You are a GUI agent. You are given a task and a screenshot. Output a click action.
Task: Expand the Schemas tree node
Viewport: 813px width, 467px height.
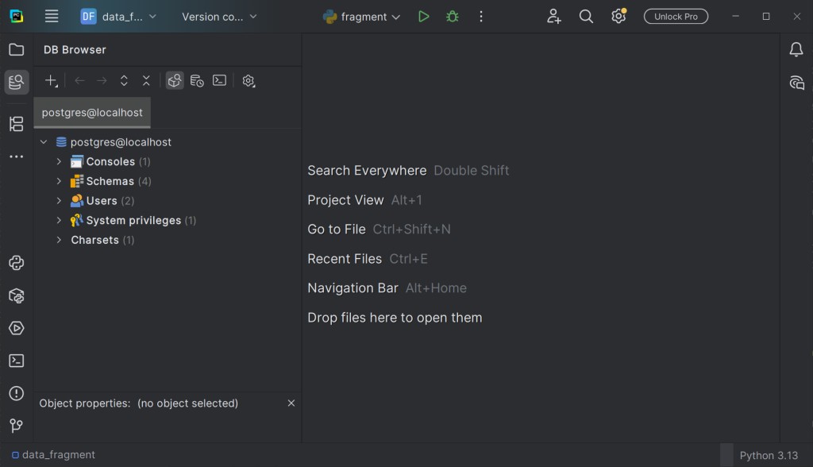tap(59, 181)
